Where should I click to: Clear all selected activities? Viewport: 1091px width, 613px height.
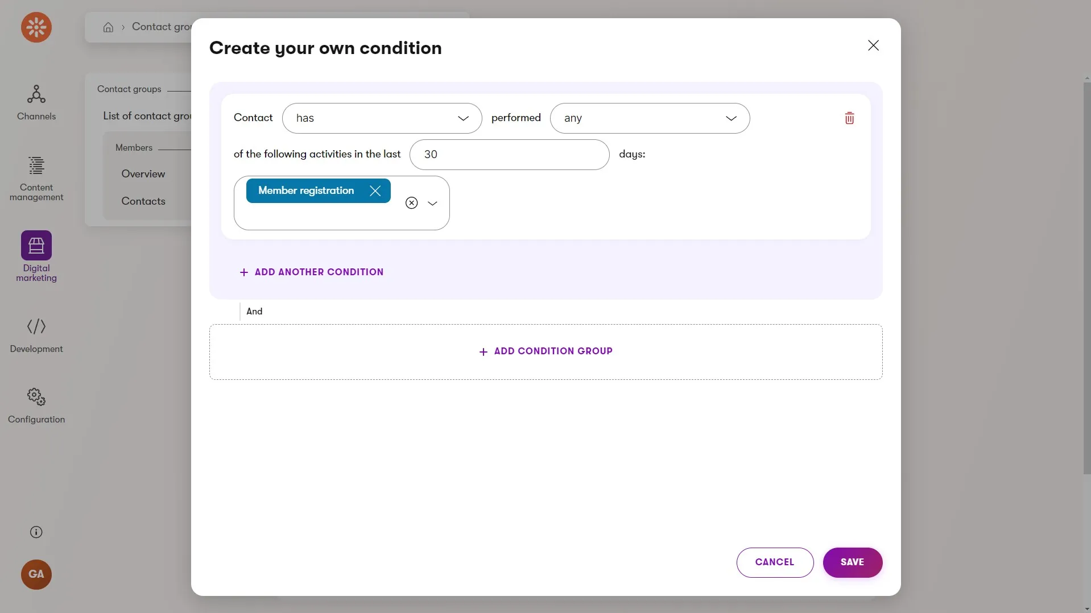(412, 203)
